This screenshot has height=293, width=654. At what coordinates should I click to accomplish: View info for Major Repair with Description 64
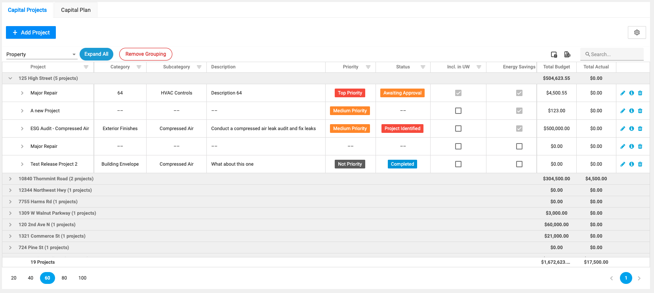(631, 93)
